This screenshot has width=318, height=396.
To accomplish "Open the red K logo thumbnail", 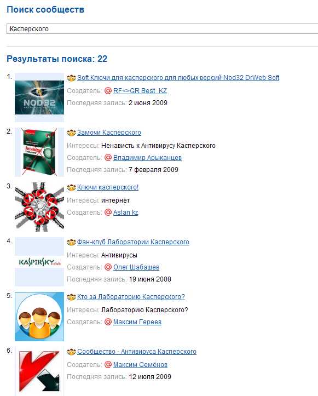I will (x=39, y=371).
